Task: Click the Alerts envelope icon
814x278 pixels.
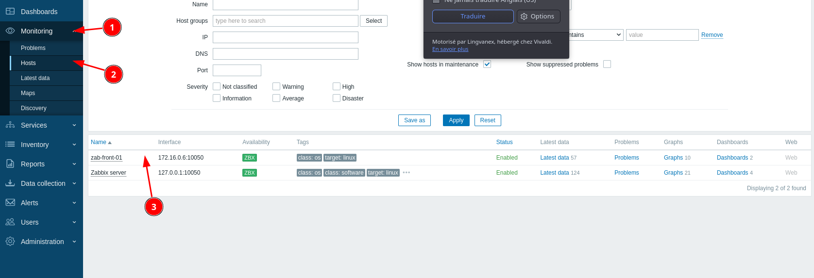Action: coord(10,202)
